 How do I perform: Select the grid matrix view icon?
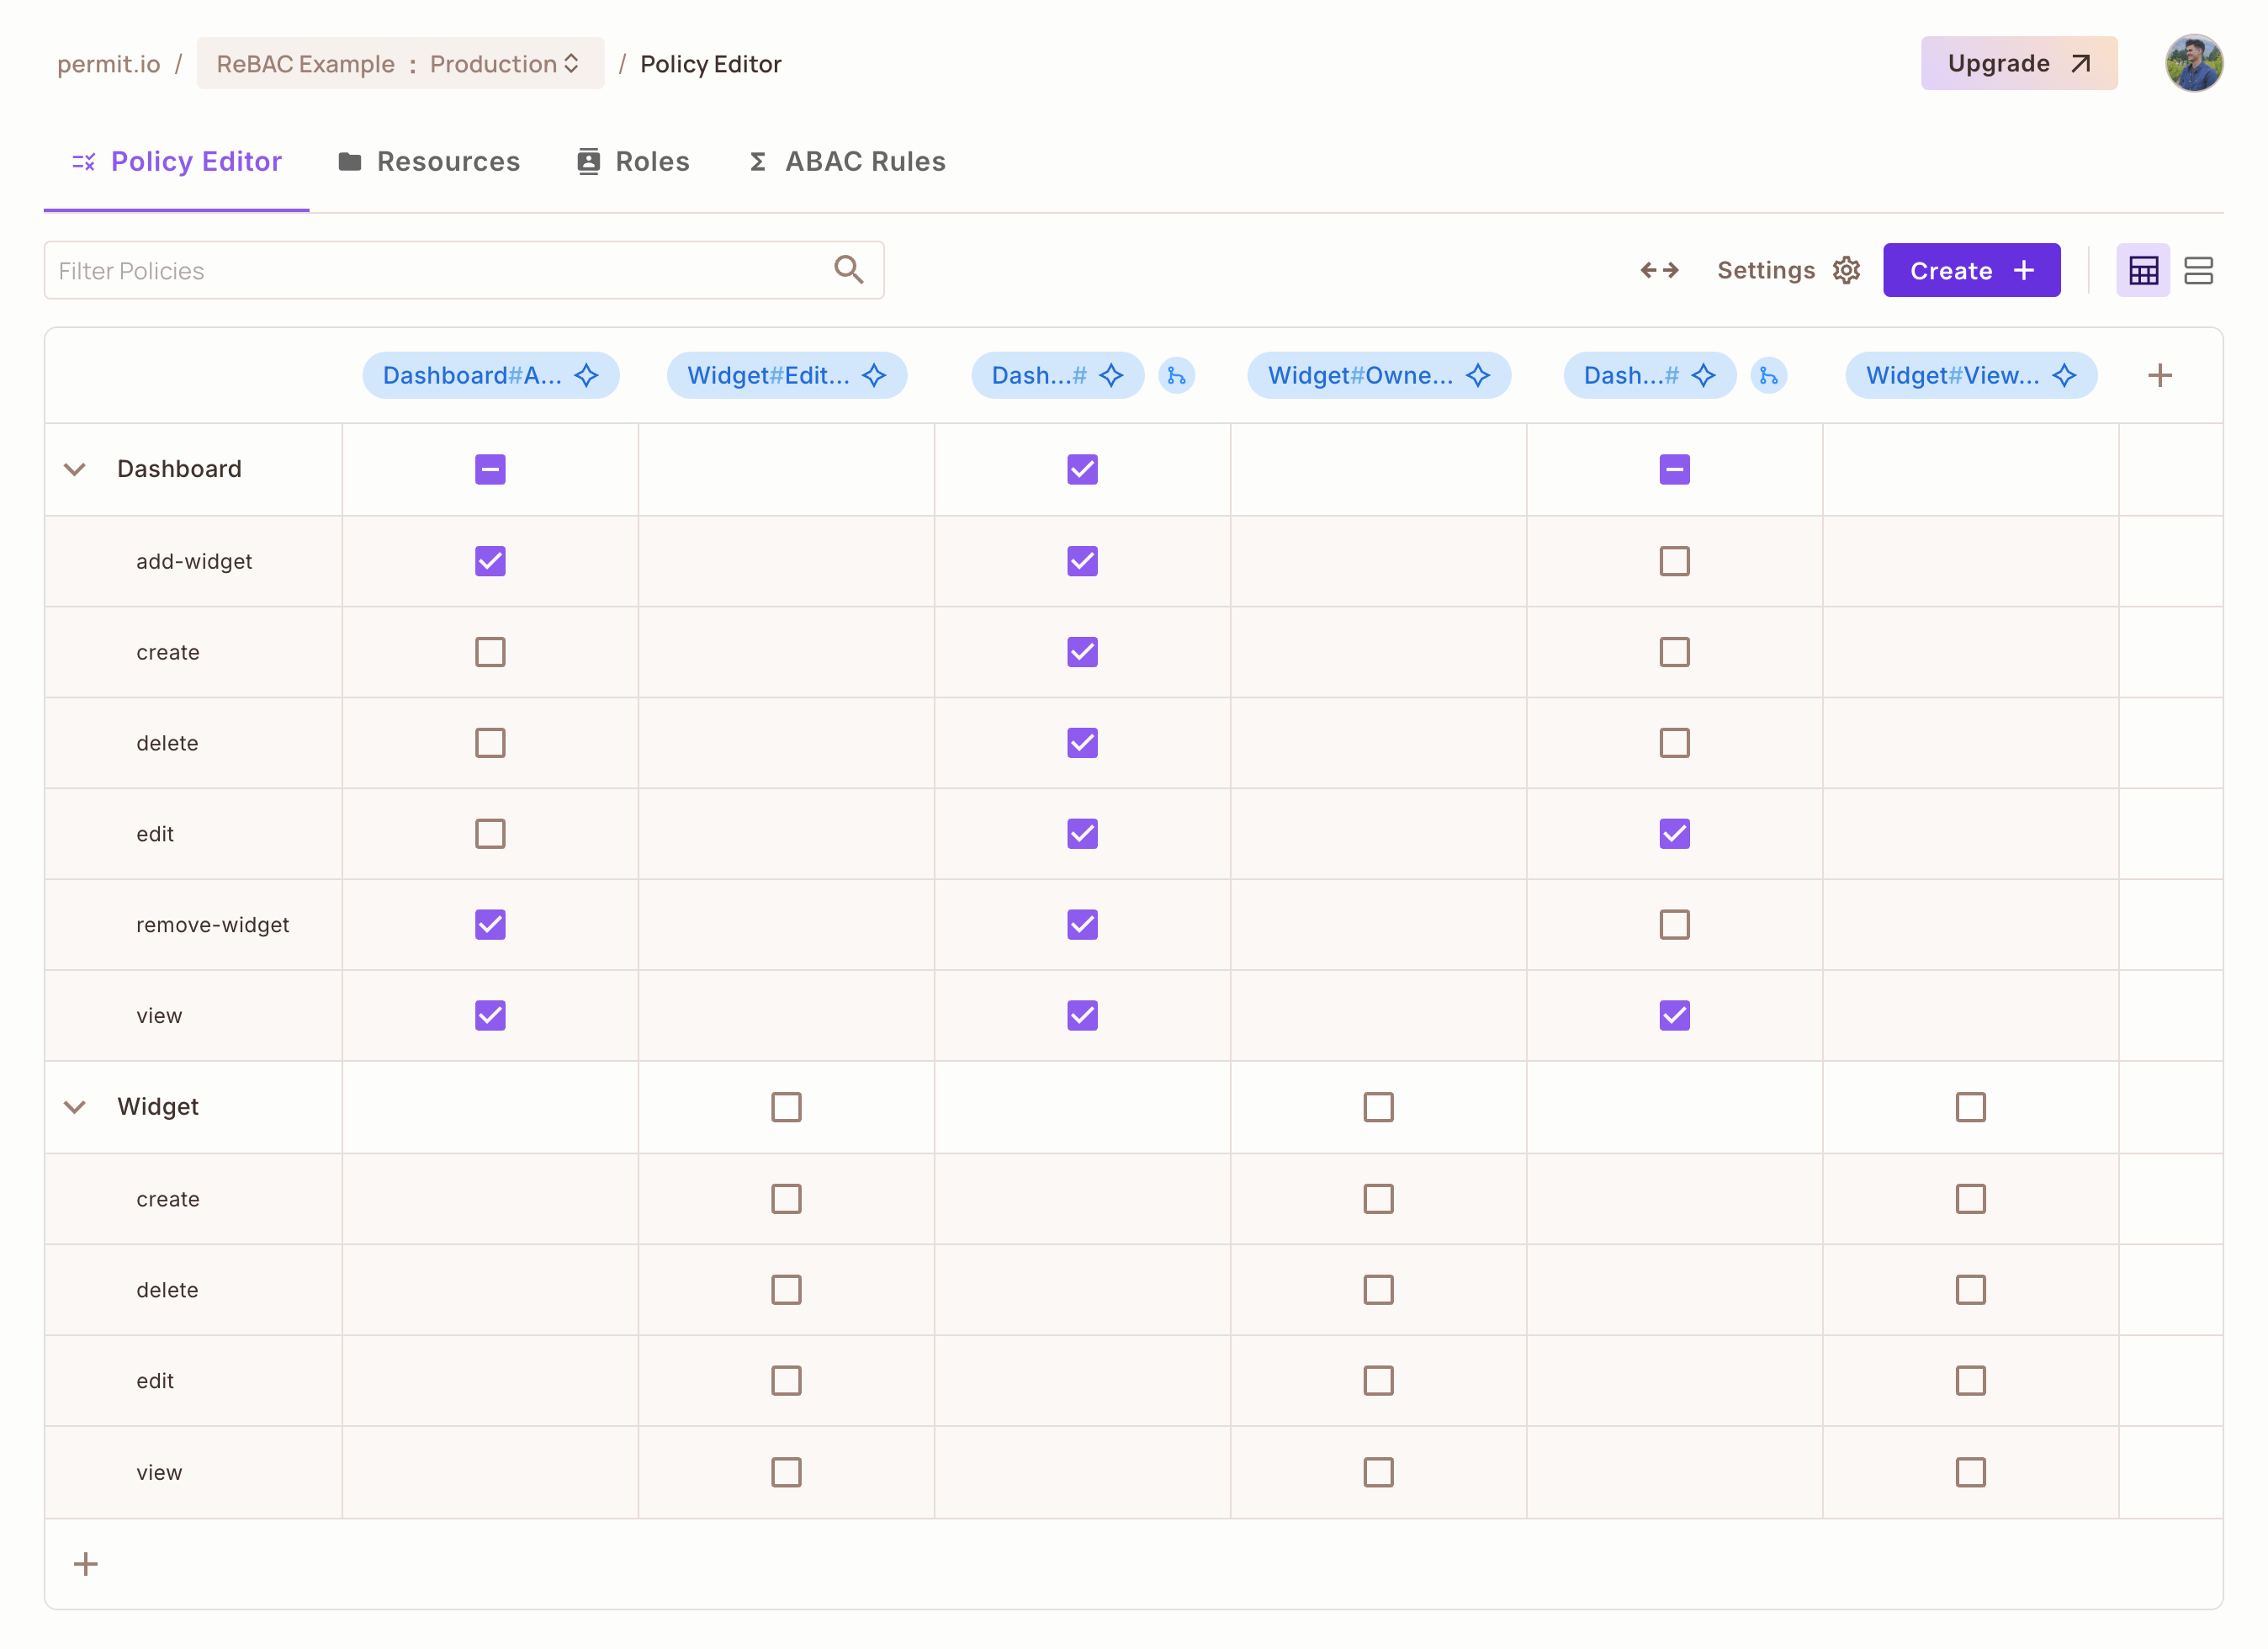[x=2143, y=270]
